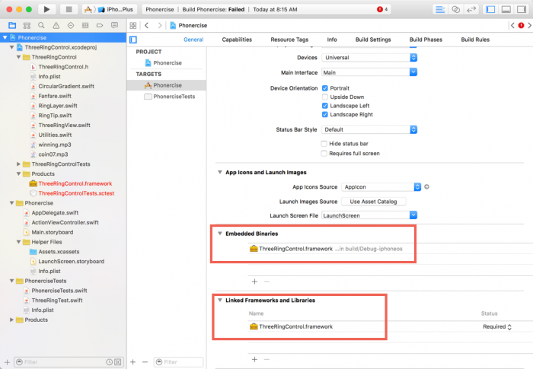The height and width of the screenshot is (369, 533).
Task: Switch to the Build Settings tab
Action: tap(373, 40)
